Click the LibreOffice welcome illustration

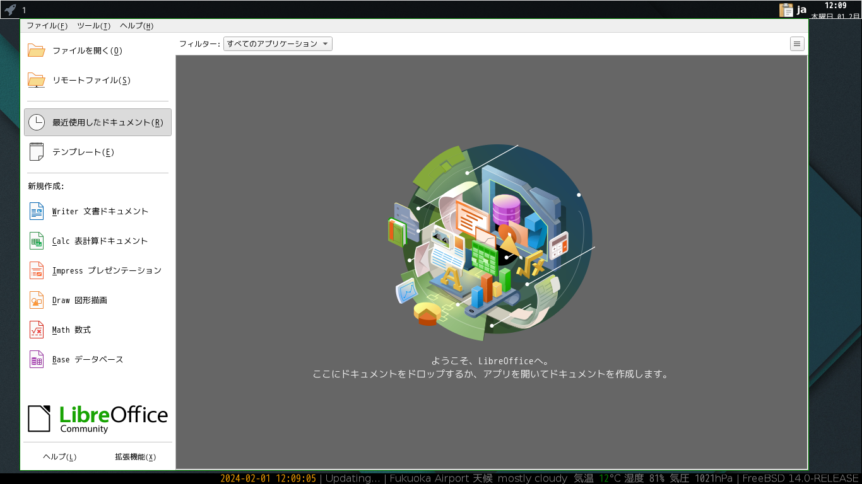[490, 243]
